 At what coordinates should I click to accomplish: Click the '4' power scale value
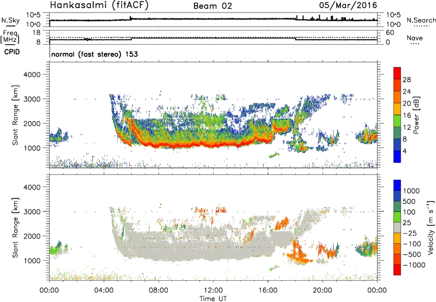[x=404, y=152]
